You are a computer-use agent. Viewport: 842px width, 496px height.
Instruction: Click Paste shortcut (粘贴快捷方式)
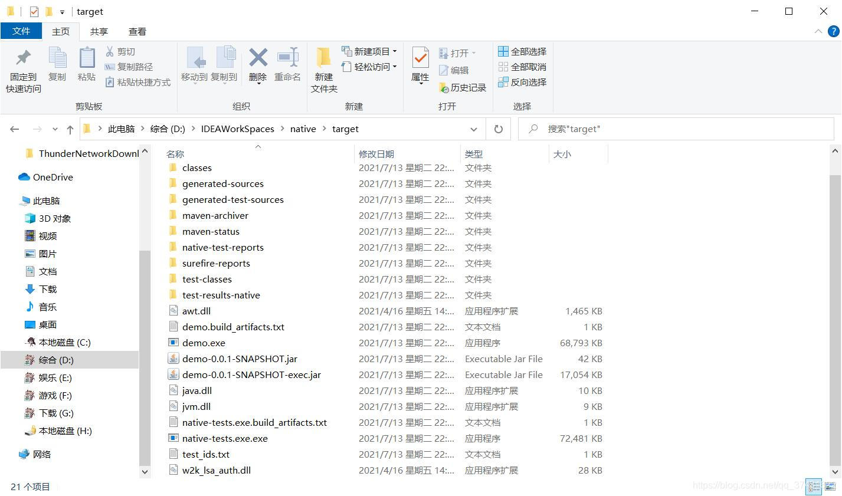click(x=138, y=82)
